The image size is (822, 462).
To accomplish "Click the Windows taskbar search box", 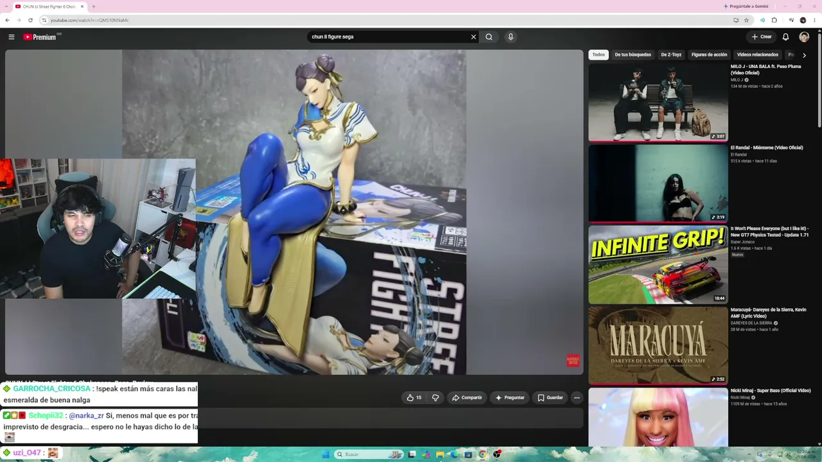I will (x=369, y=454).
